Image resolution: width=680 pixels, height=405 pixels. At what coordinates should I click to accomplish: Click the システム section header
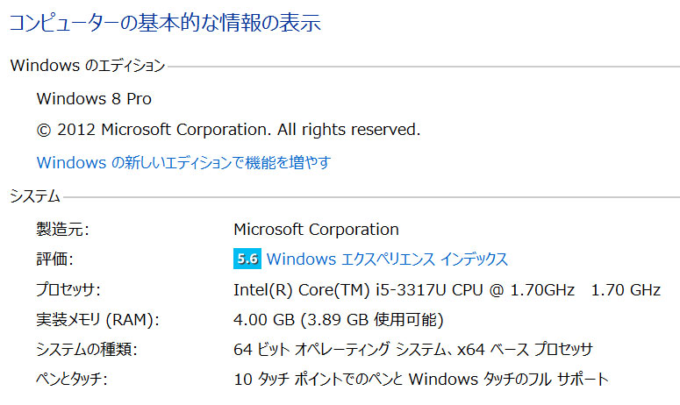[35, 196]
